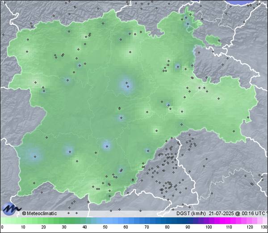Click the 00:16 UTC time text
The width and height of the screenshot is (268, 233).
pyautogui.click(x=253, y=213)
